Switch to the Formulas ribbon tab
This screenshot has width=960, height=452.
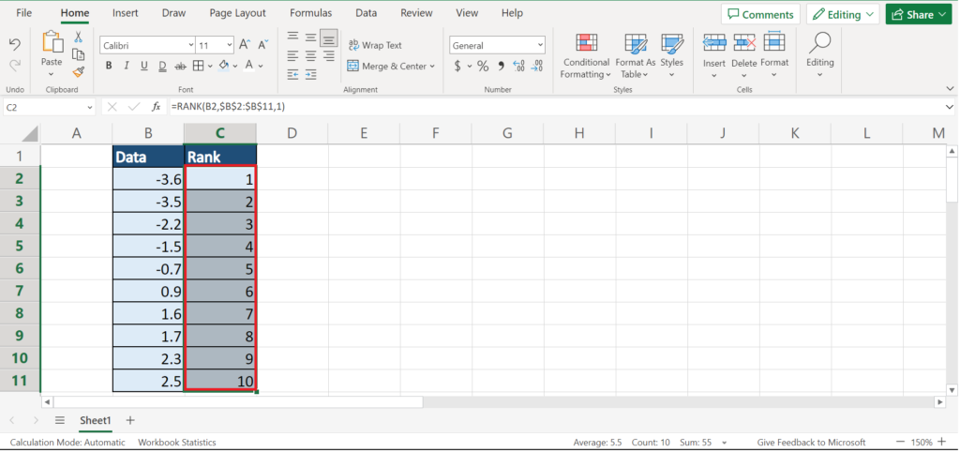point(310,13)
